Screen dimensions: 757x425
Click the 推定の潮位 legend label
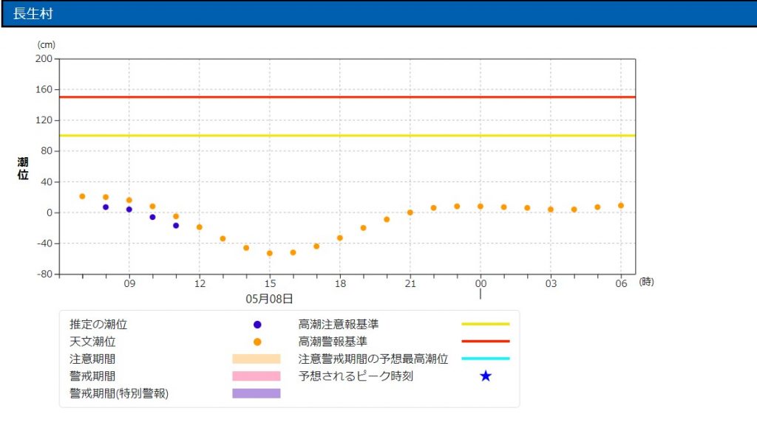coord(98,325)
